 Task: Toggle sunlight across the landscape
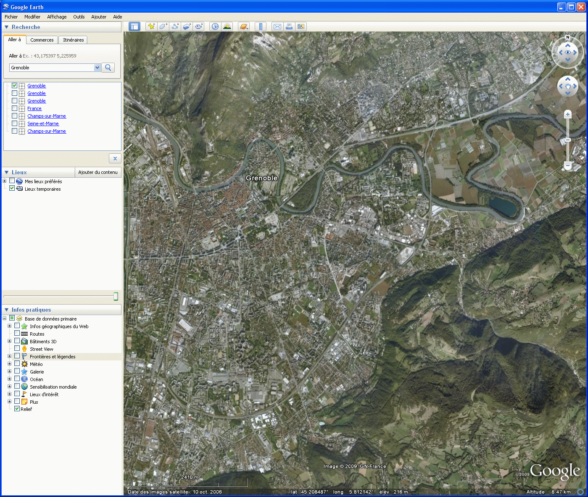point(227,26)
